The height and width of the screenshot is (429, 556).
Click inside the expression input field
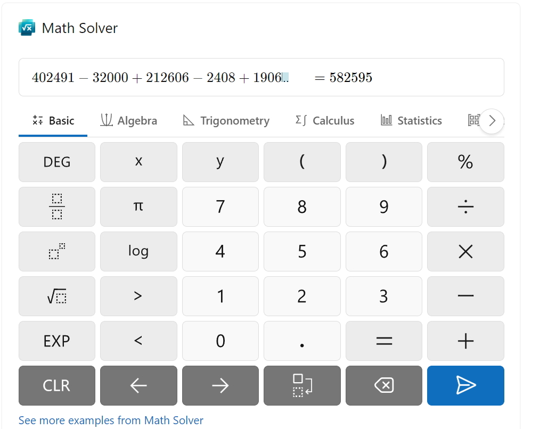[x=261, y=77]
